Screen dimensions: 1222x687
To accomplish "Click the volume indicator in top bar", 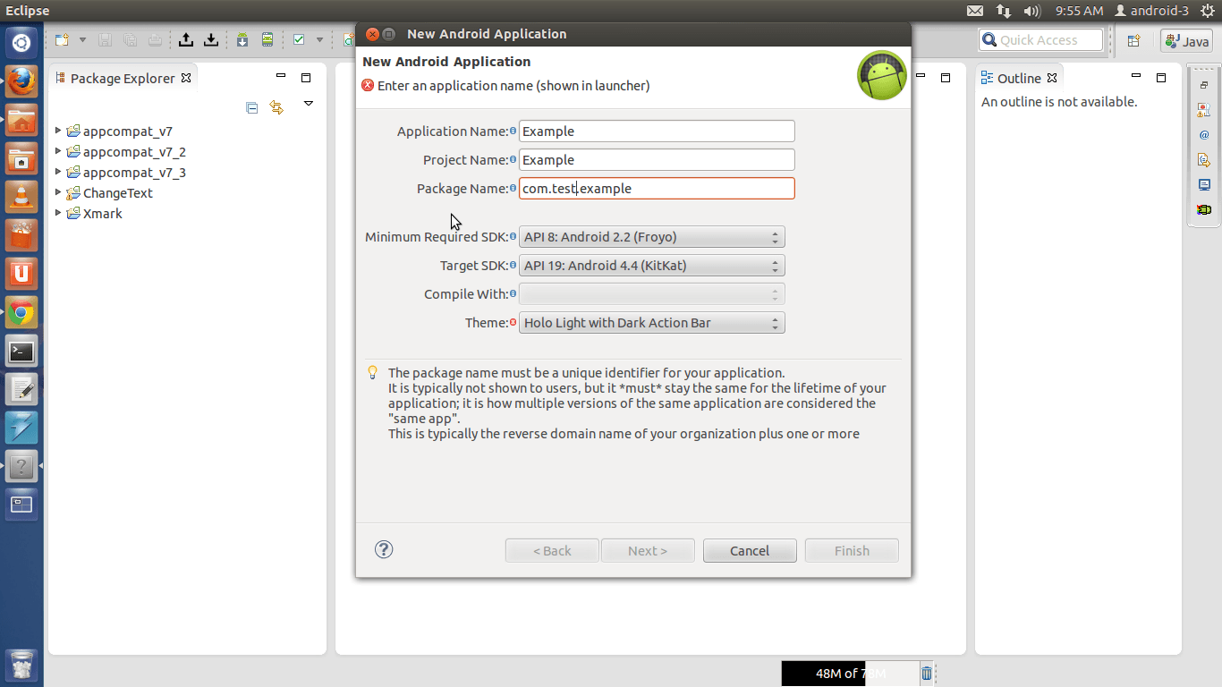I will click(x=1031, y=11).
